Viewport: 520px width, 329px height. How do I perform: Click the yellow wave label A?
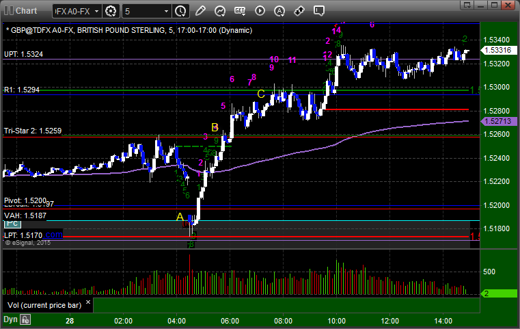tap(180, 217)
